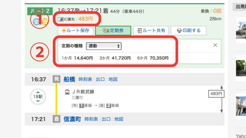
Task: Open 地図 link for 信濃町 station
Action: [119, 119]
